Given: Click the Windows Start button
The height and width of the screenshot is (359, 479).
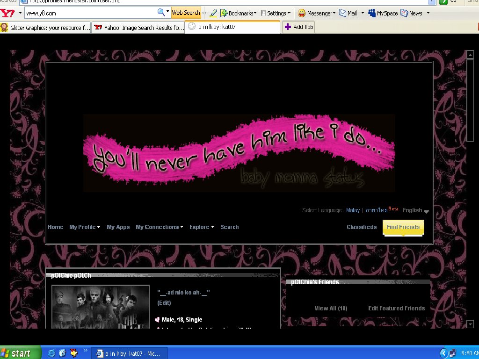Looking at the screenshot, I should tap(20, 353).
